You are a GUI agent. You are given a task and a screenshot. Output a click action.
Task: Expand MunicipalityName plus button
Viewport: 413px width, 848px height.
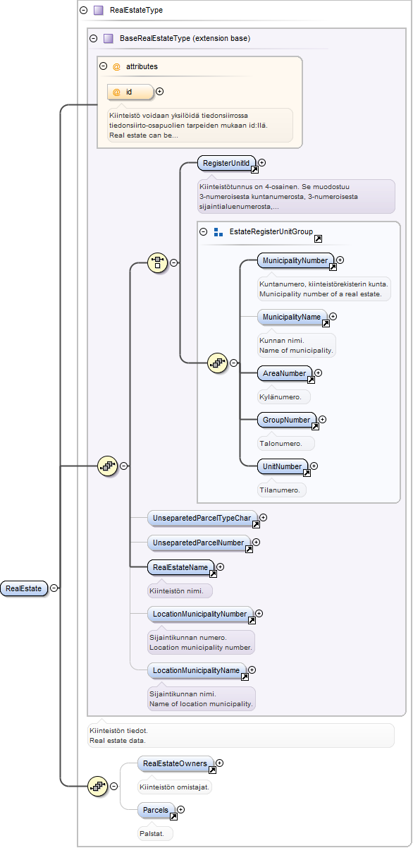[x=333, y=317]
